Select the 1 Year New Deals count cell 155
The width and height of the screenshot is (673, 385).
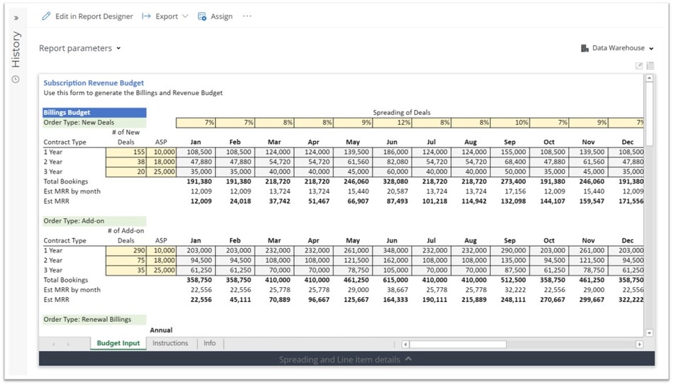pyautogui.click(x=126, y=152)
